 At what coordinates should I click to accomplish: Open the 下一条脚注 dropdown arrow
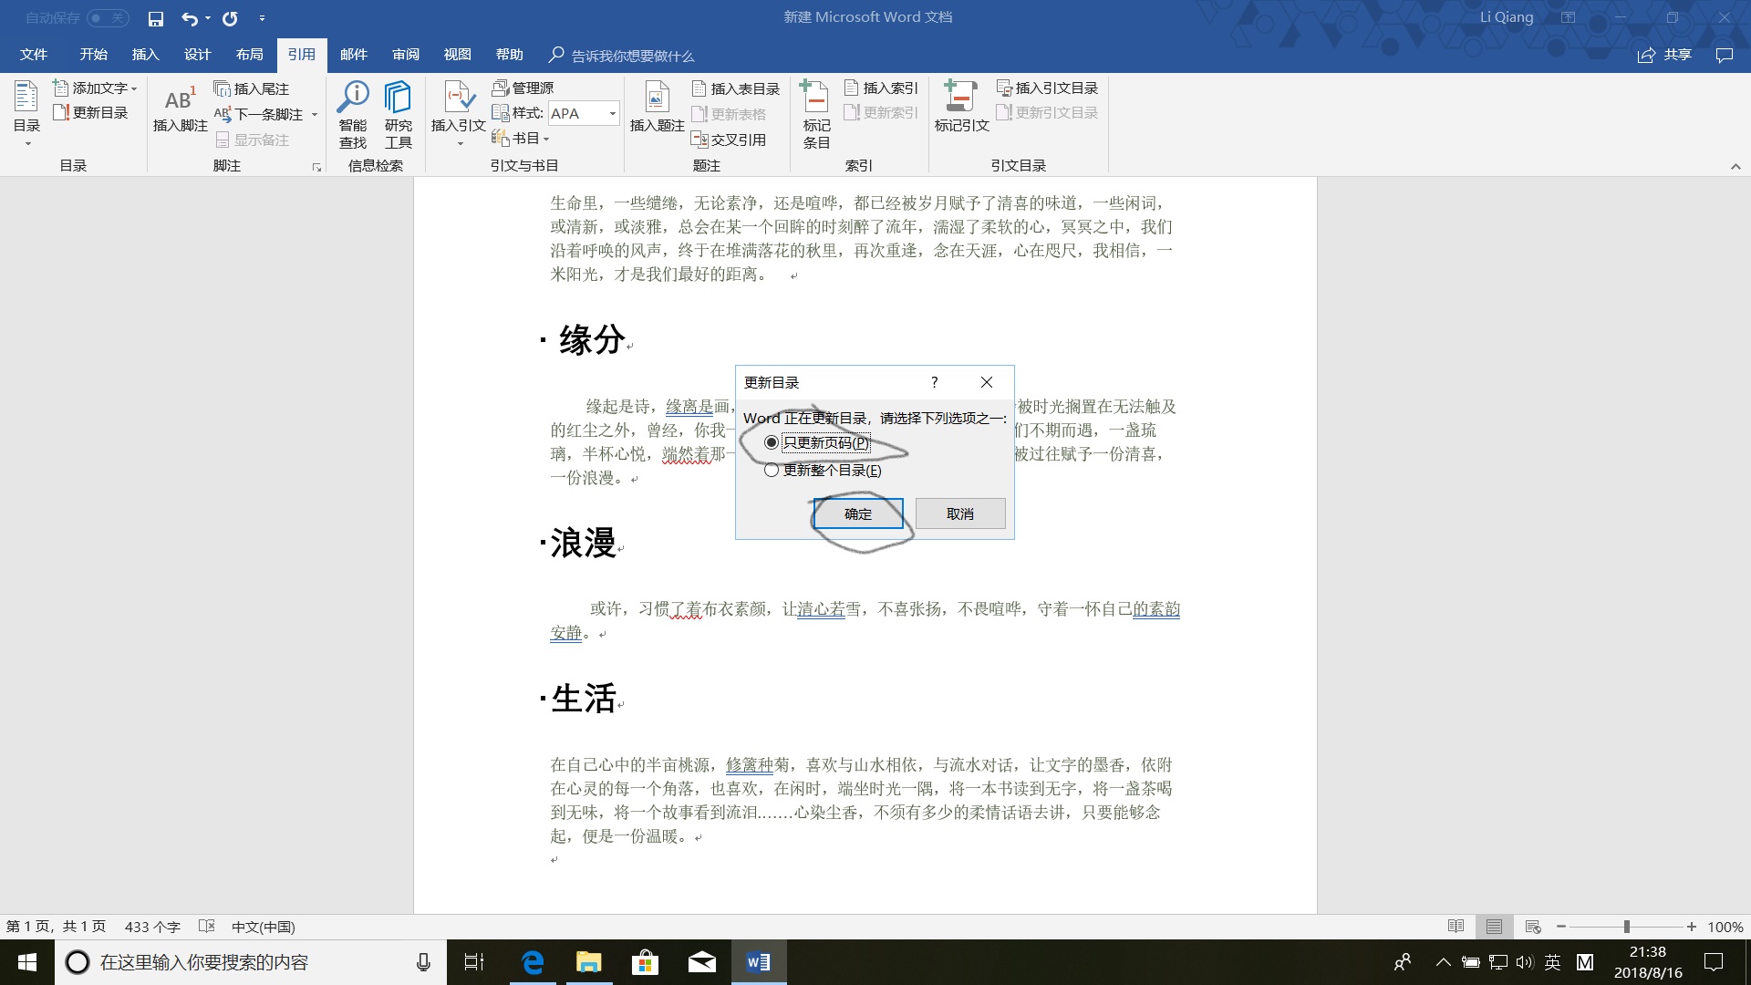tap(315, 114)
